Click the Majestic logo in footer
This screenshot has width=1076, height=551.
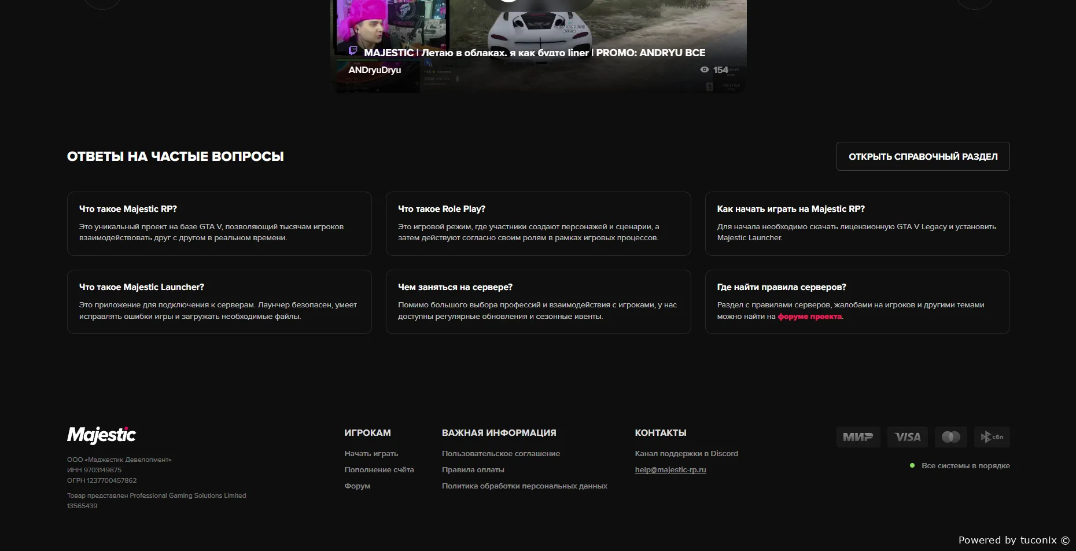(x=101, y=435)
